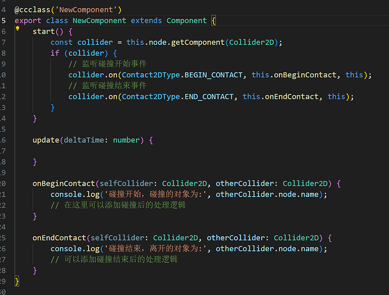Image resolution: width=389 pixels, height=295 pixels.
Task: Click comment 监听碰撞开始事件
Action: point(107,64)
